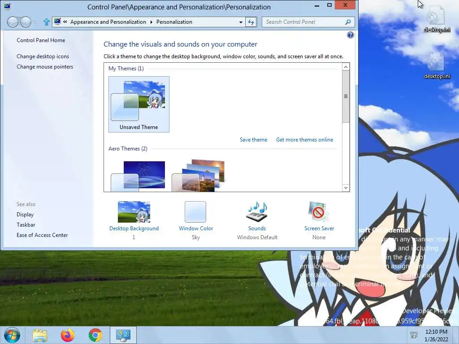459x344 pixels.
Task: Open recent pages dropdown arrow
Action: (35, 22)
